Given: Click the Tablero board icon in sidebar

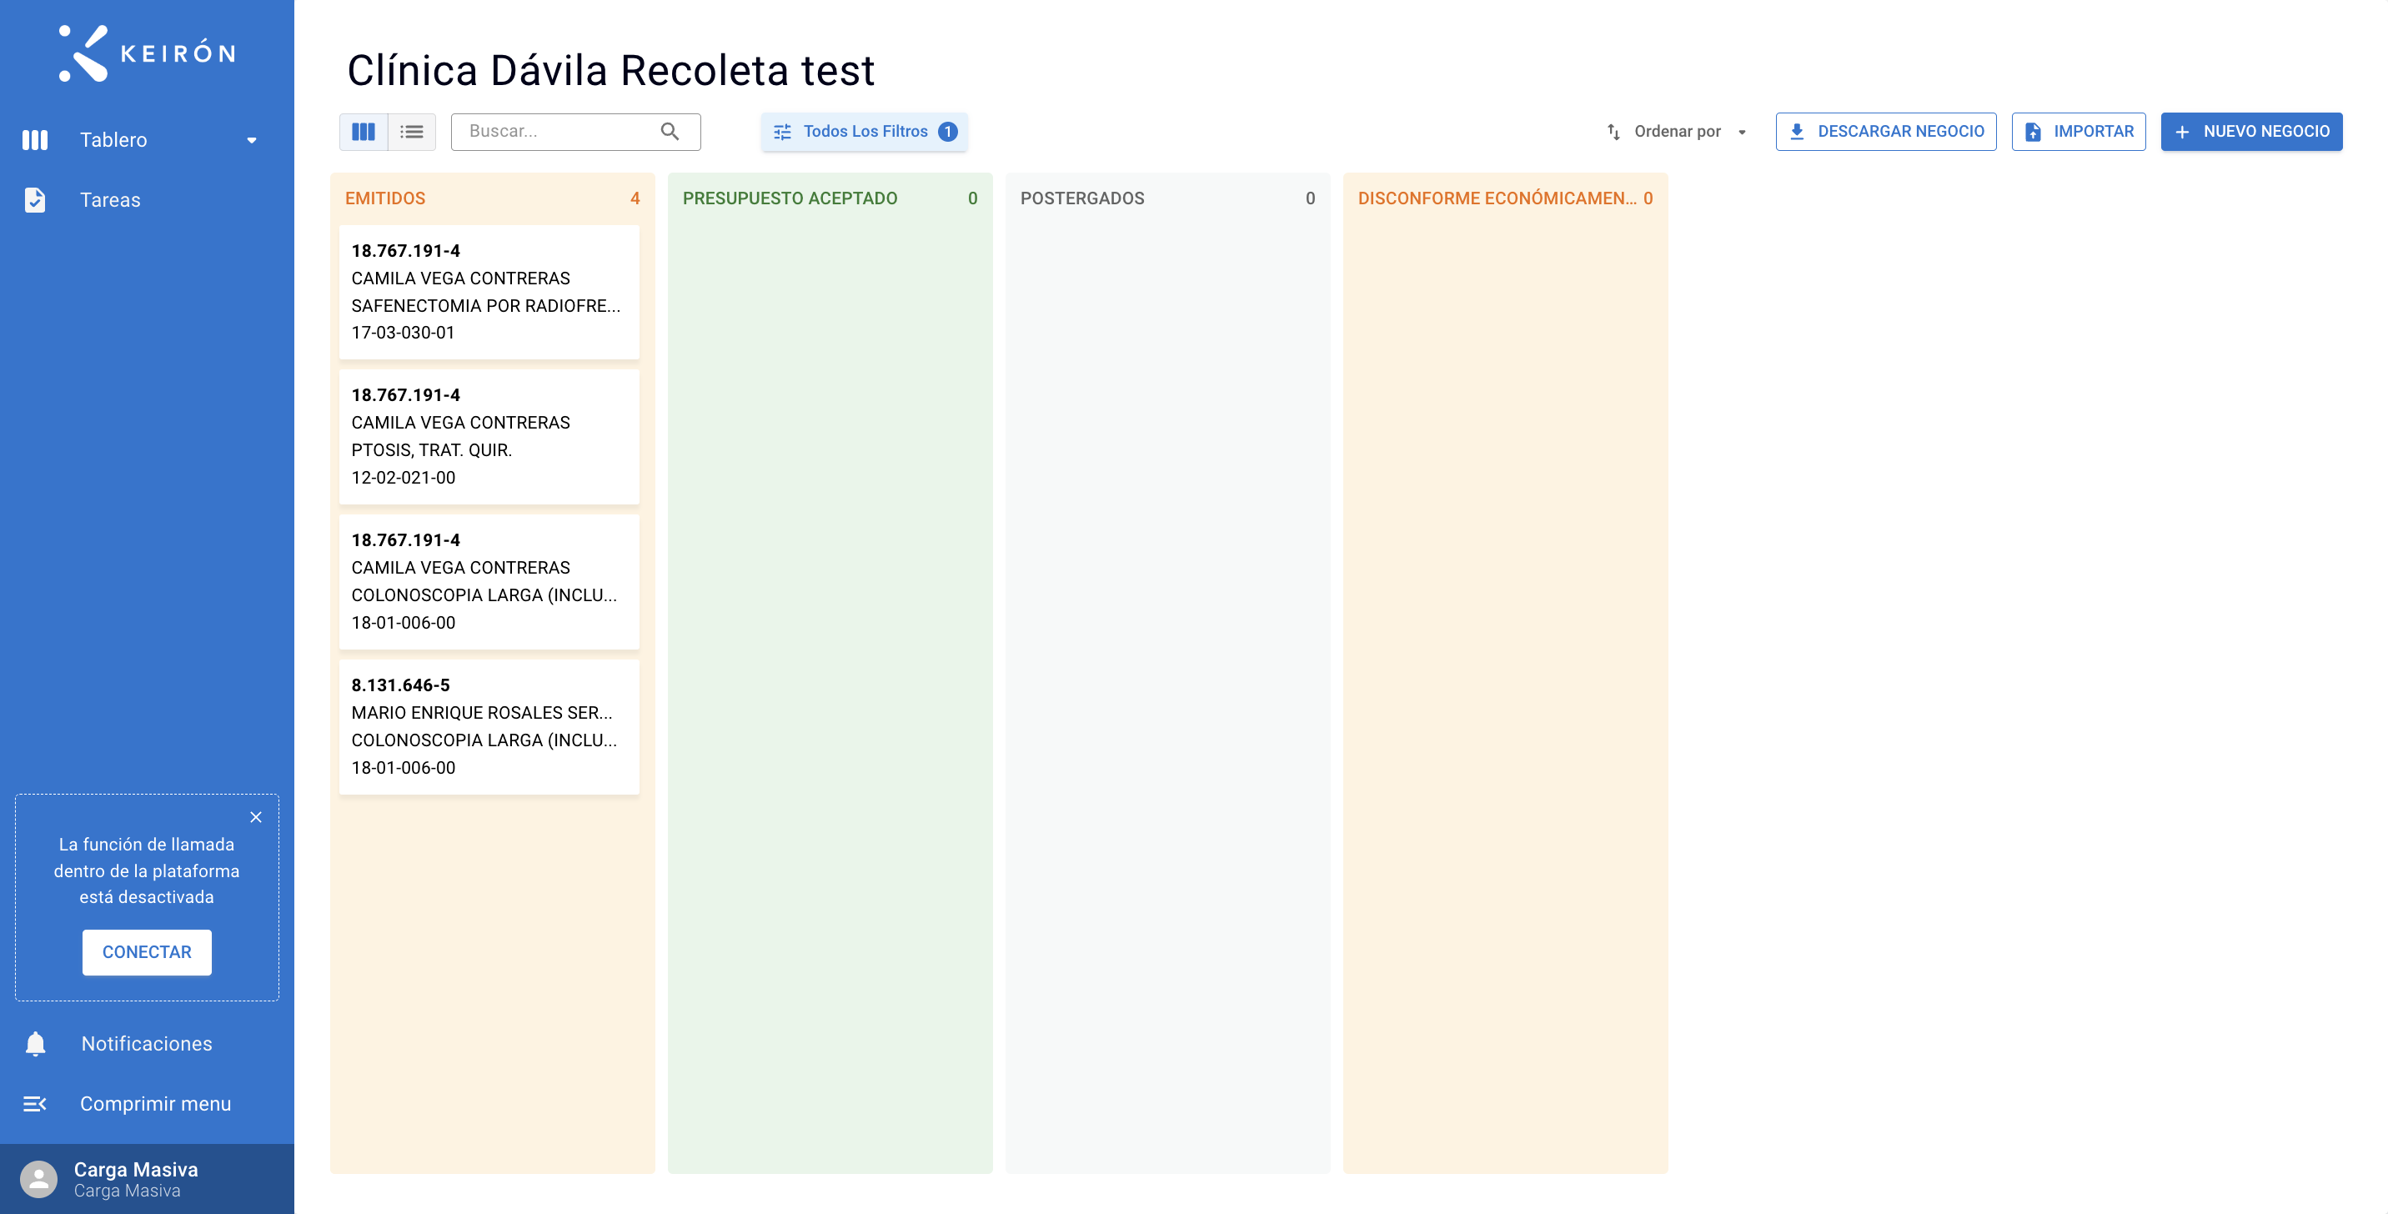Looking at the screenshot, I should point(35,140).
